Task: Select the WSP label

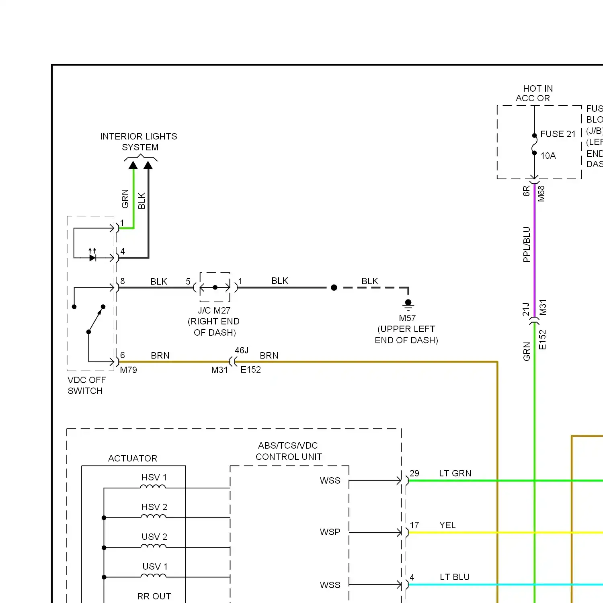Action: (x=330, y=532)
